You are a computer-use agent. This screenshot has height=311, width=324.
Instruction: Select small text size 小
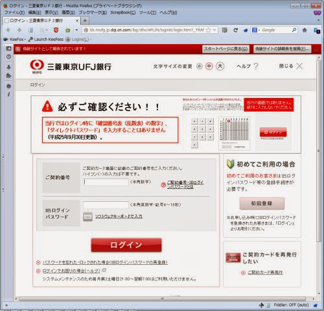[x=200, y=66]
